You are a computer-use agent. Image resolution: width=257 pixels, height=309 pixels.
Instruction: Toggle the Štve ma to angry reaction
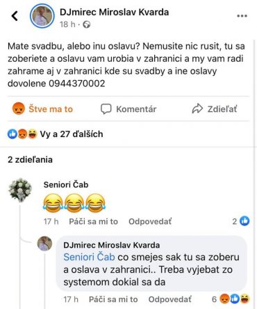click(x=42, y=109)
